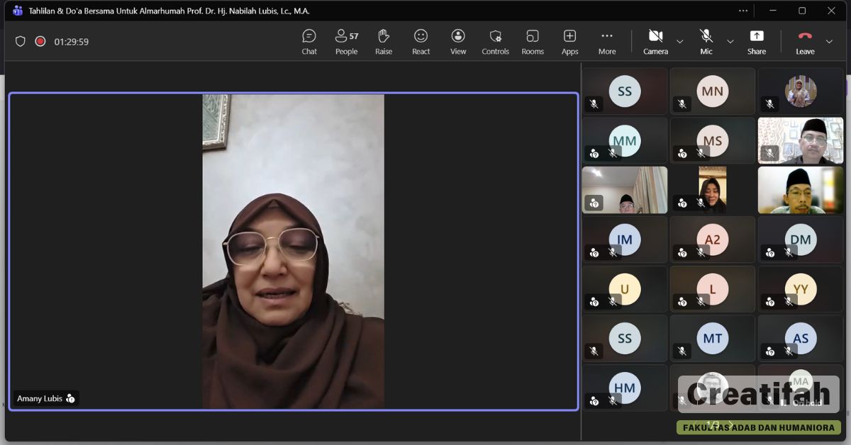Image resolution: width=851 pixels, height=445 pixels.
Task: Click the shield security icon
Action: coord(21,42)
